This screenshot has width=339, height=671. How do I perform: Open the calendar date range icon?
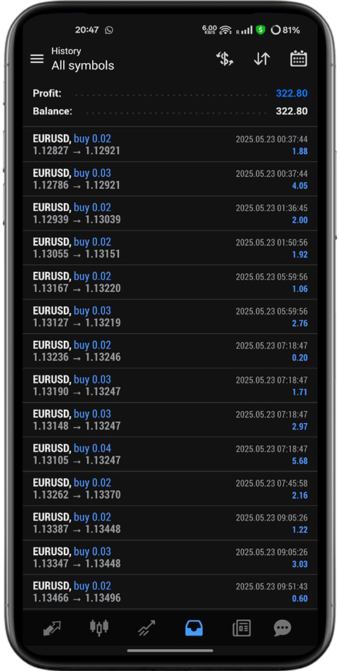(299, 59)
